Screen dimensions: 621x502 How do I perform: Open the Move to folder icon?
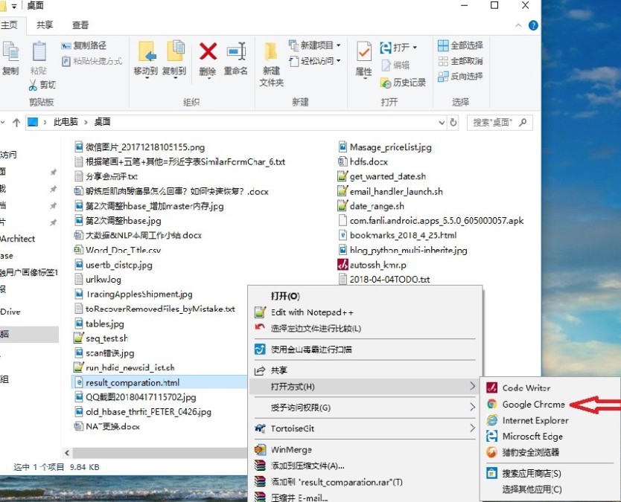tap(147, 51)
